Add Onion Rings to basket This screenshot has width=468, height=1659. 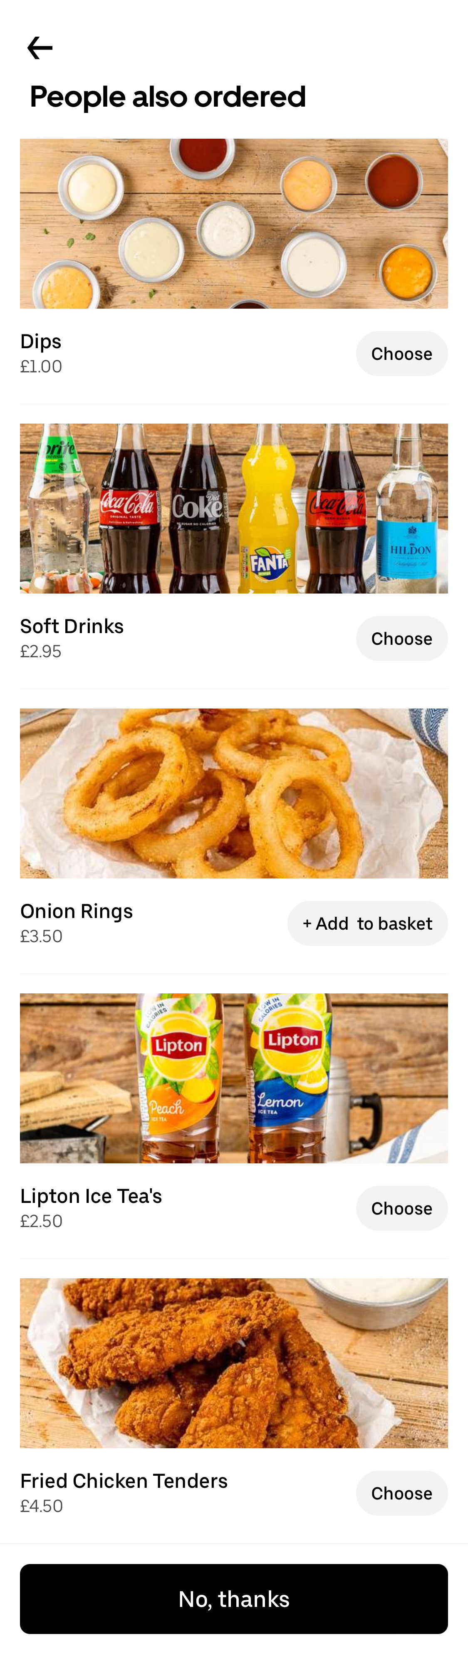coord(367,923)
